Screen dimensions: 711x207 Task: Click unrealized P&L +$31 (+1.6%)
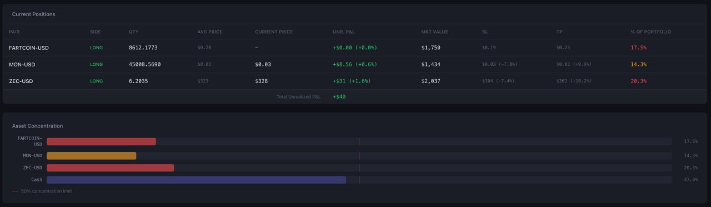(352, 81)
